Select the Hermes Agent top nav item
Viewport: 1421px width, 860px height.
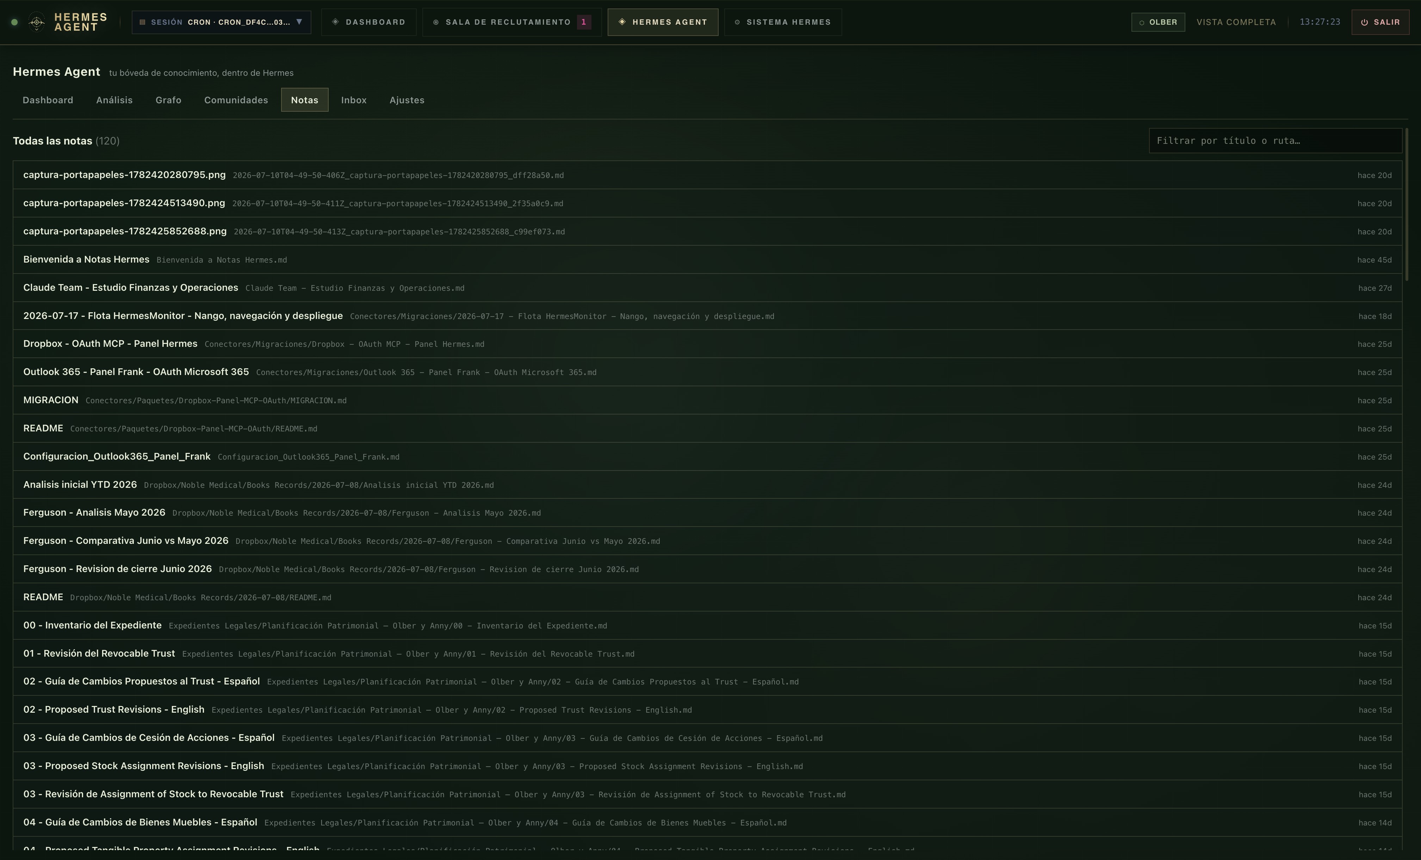(x=663, y=22)
